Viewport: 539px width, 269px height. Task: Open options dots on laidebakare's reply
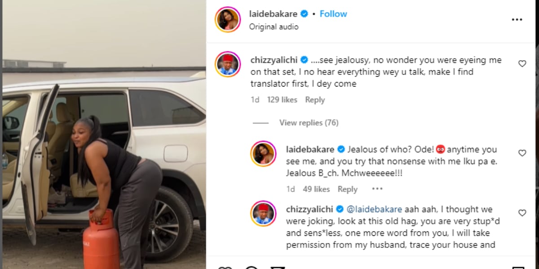(x=377, y=189)
